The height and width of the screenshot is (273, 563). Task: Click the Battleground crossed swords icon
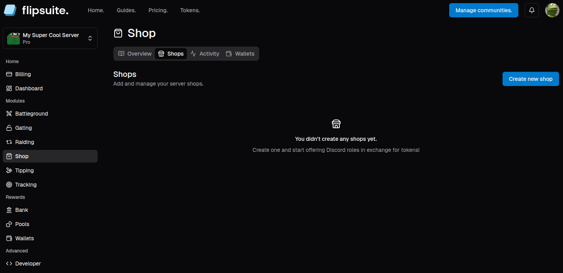(9, 114)
